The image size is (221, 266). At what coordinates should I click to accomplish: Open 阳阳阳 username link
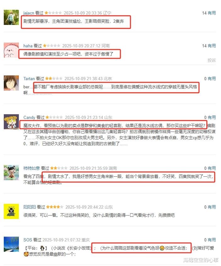click(x=30, y=207)
